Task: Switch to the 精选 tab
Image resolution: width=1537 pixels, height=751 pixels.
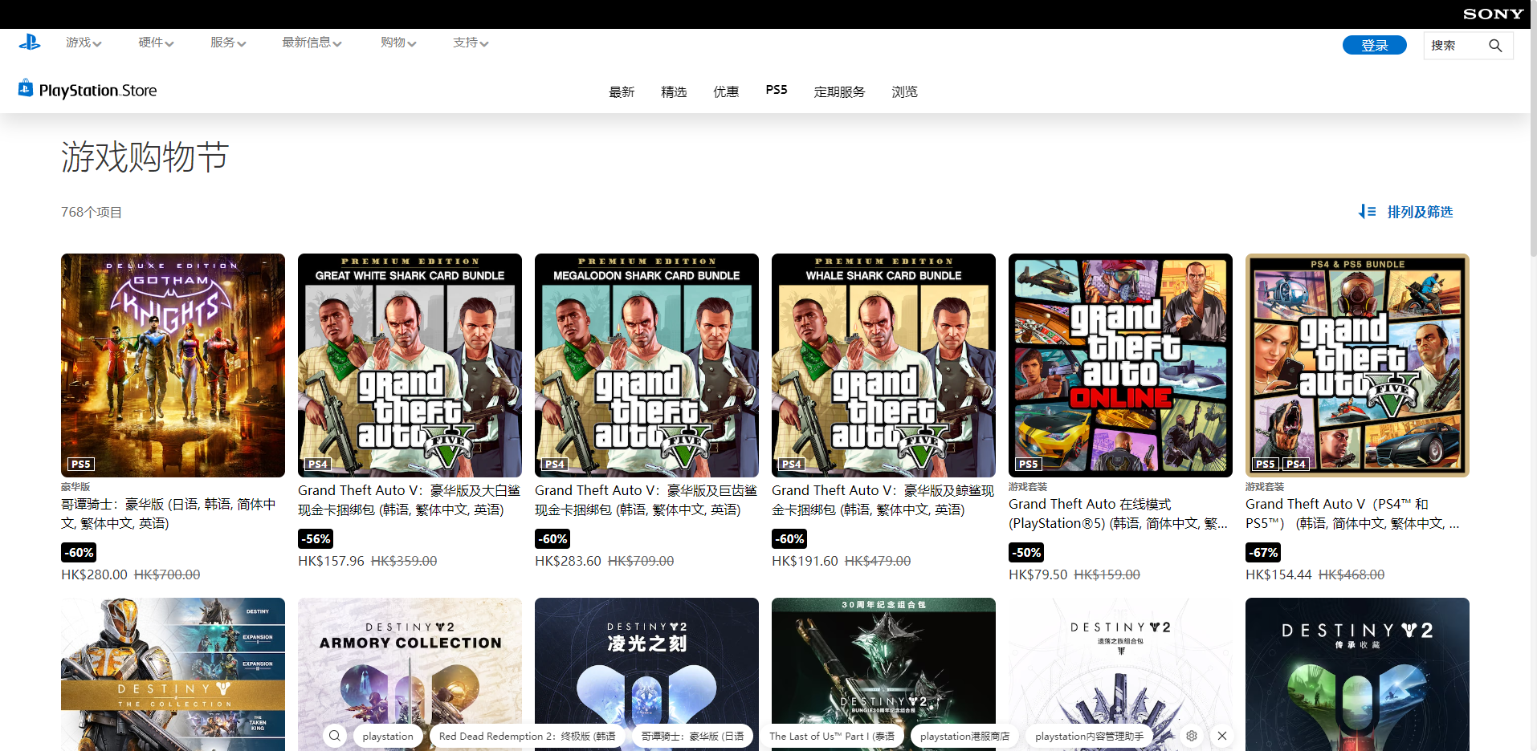Action: coord(674,91)
